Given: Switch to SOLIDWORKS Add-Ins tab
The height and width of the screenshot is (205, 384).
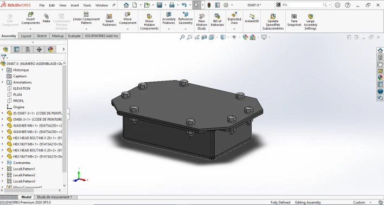Looking at the screenshot, I should [101, 36].
